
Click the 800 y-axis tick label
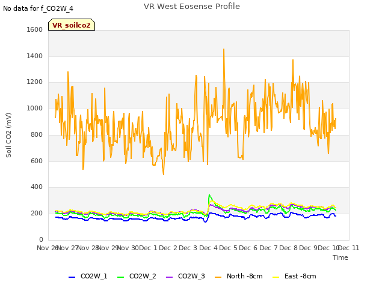pos(37,134)
